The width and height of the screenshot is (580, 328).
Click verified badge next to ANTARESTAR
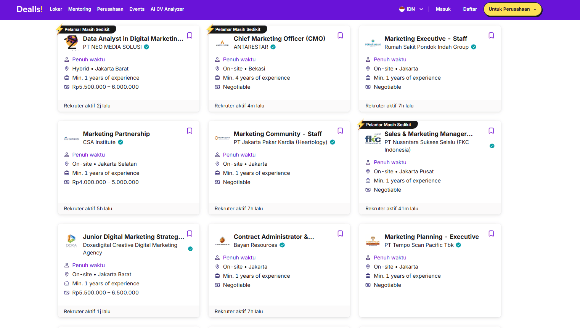pos(273,47)
